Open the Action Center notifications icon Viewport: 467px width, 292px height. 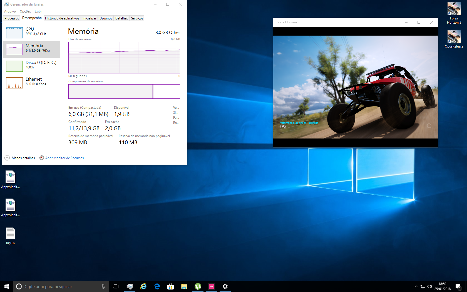click(458, 286)
